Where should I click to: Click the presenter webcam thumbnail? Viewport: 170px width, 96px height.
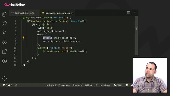coord(150,75)
